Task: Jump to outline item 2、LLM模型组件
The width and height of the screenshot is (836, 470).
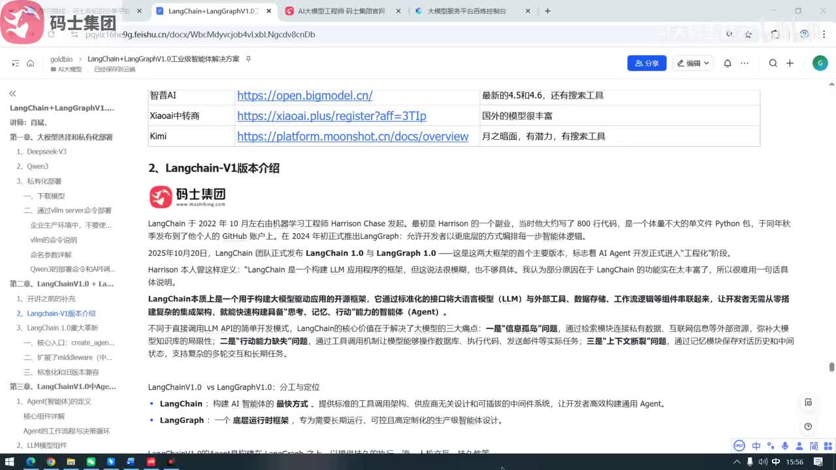Action: pos(42,445)
